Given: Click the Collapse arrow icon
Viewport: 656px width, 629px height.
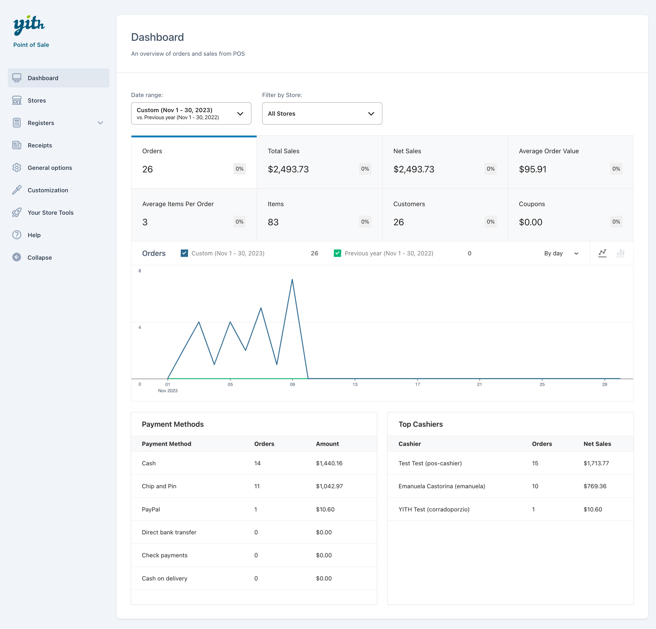Looking at the screenshot, I should coord(17,257).
